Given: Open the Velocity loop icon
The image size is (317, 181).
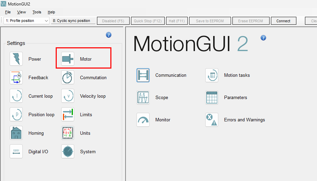Looking at the screenshot, I should click(x=68, y=96).
